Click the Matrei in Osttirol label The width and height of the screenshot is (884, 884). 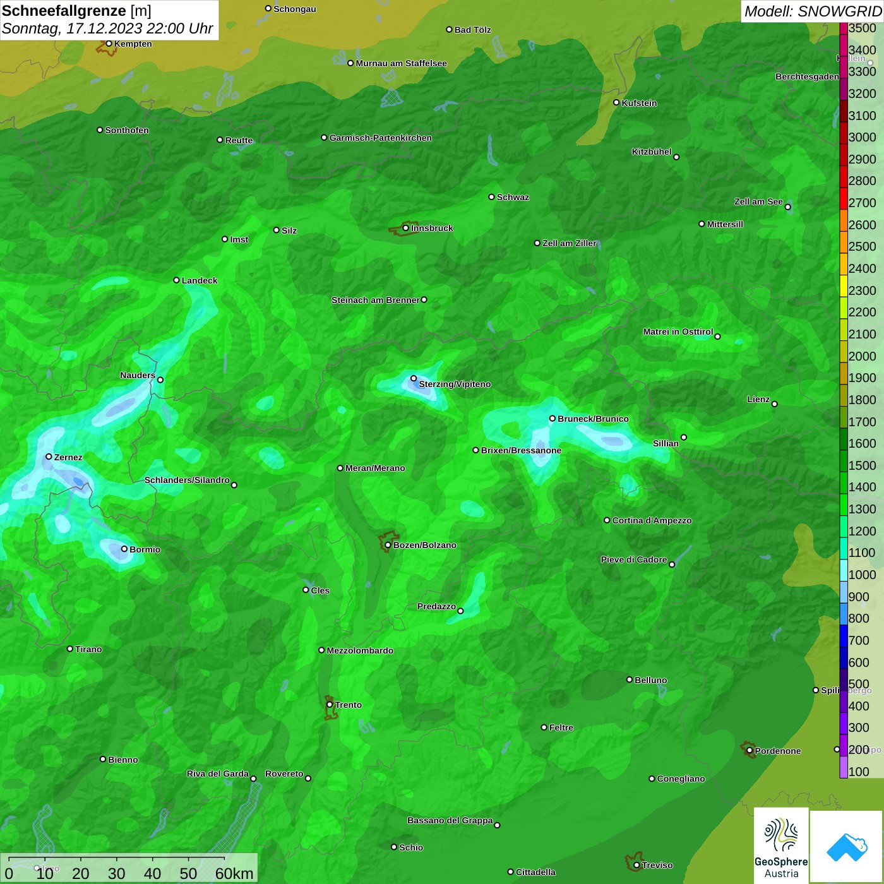pos(678,331)
